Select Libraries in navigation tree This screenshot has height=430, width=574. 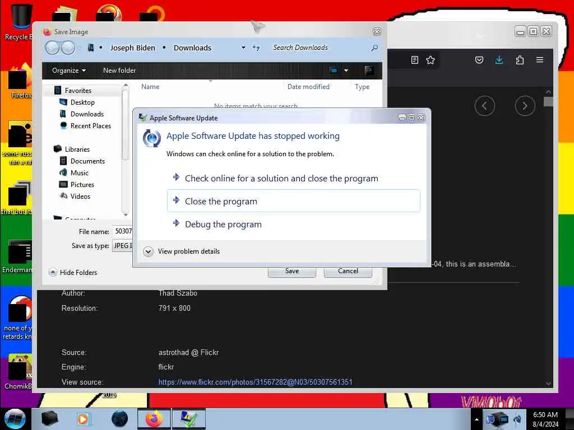tap(77, 149)
